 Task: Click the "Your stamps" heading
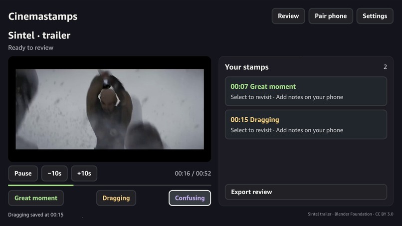click(x=246, y=67)
